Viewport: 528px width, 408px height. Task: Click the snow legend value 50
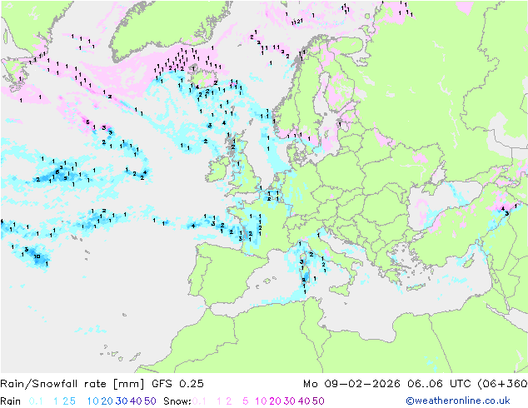point(318,401)
